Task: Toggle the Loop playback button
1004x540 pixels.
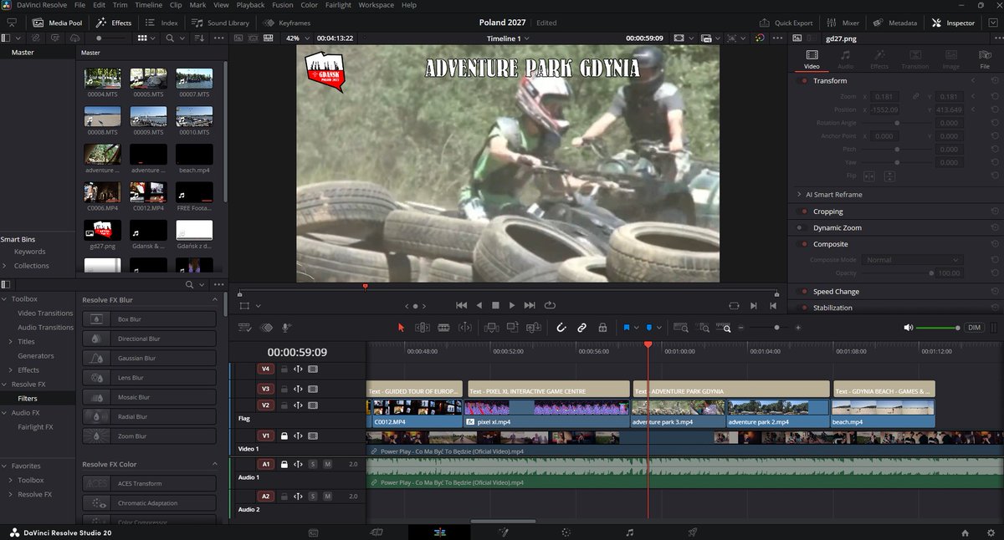Action: [550, 305]
